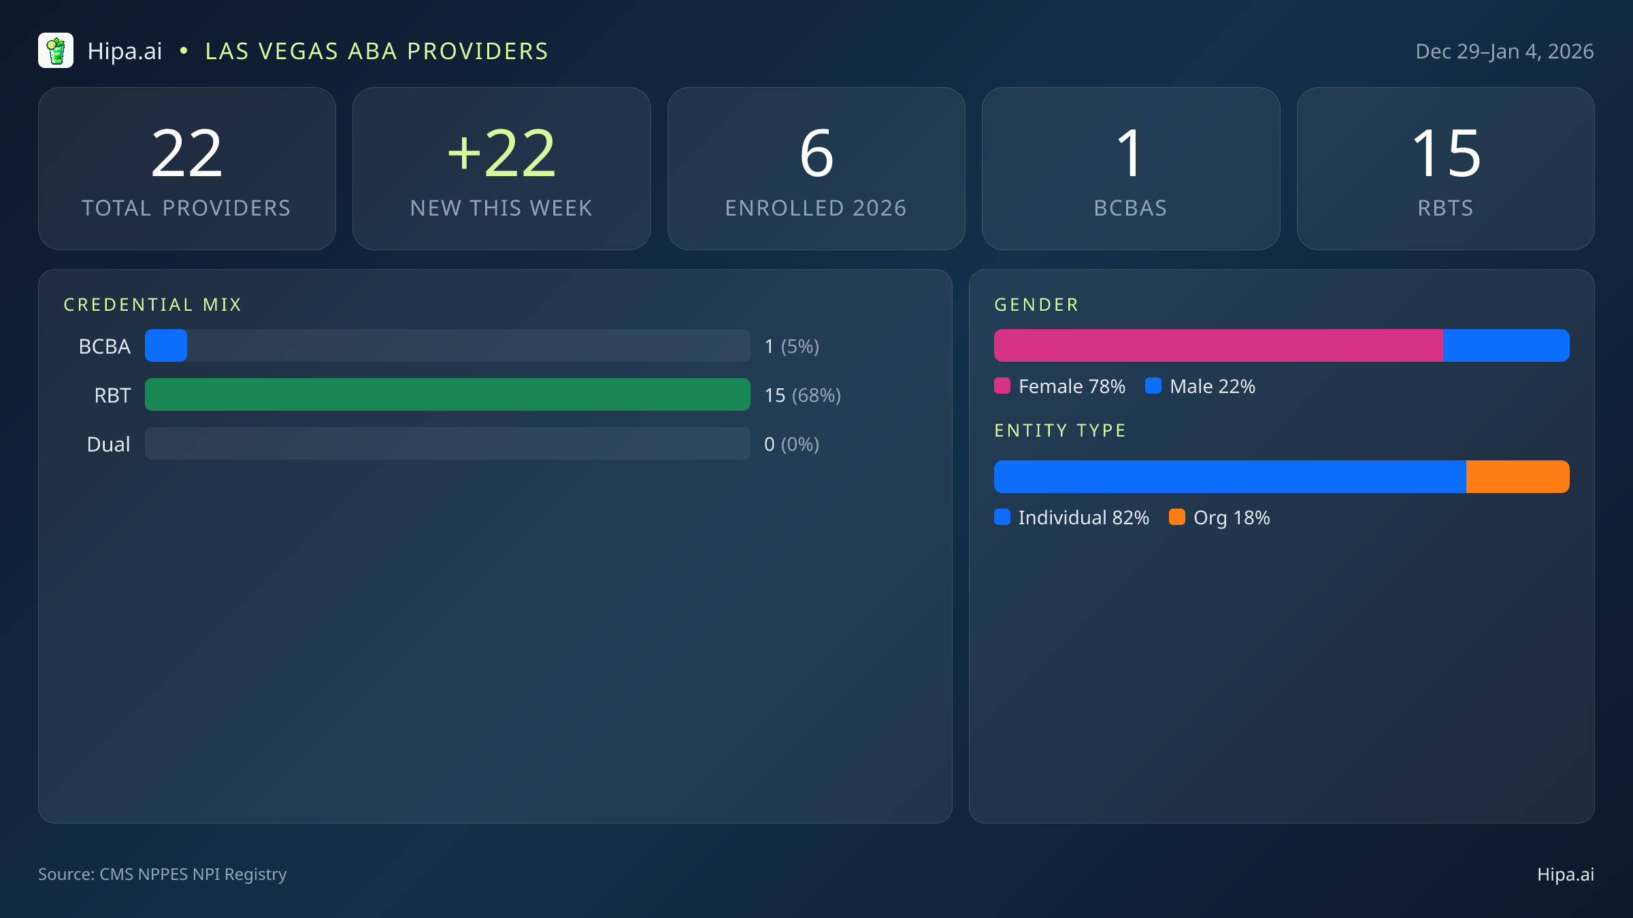The height and width of the screenshot is (918, 1633).
Task: Open the Total Providers stat card
Action: click(x=187, y=169)
